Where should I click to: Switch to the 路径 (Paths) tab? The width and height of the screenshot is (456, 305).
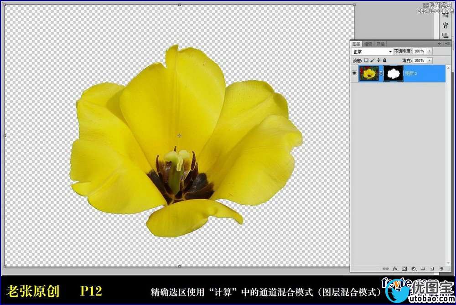point(380,44)
